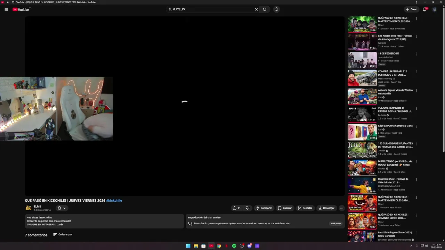Open the taskbar clock and date
445x250 pixels.
(436, 246)
